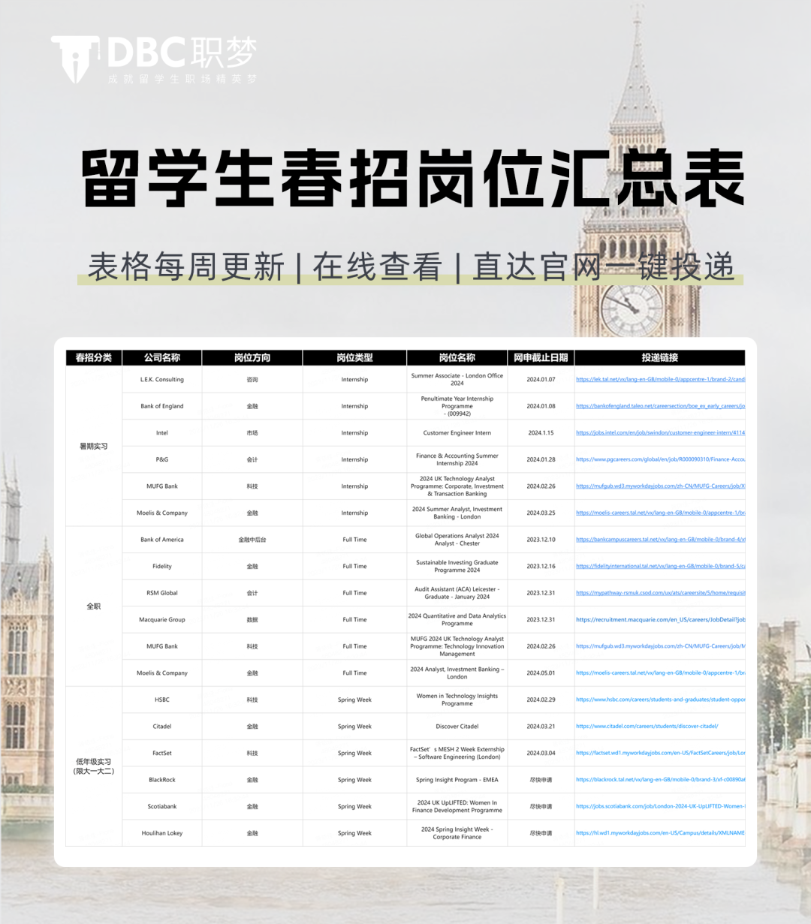Select the Houlihan Lokey company cell

[x=162, y=833]
